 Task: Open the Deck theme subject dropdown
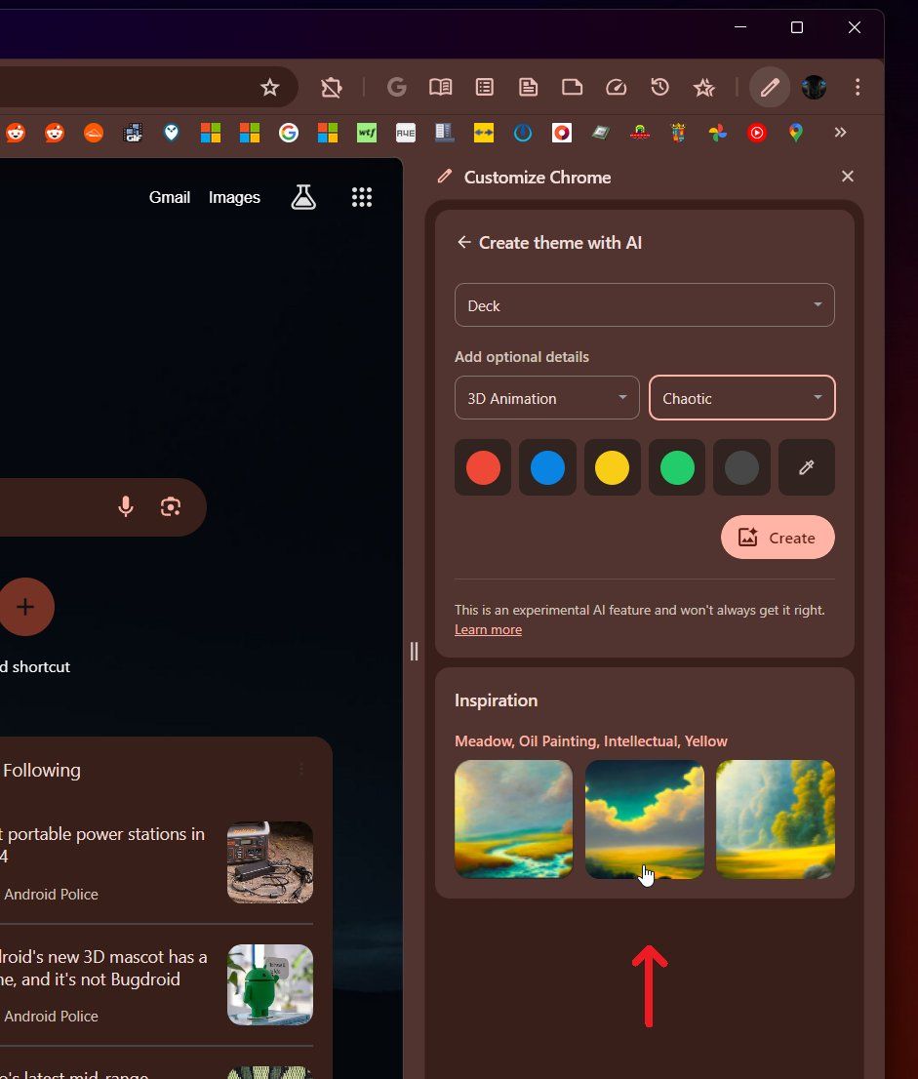point(644,305)
